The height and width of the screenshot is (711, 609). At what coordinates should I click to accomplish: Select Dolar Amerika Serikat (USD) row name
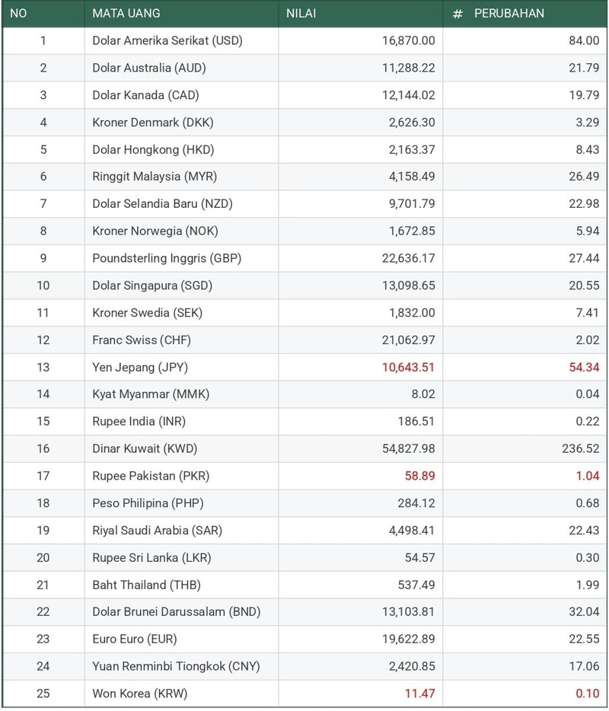pos(167,40)
